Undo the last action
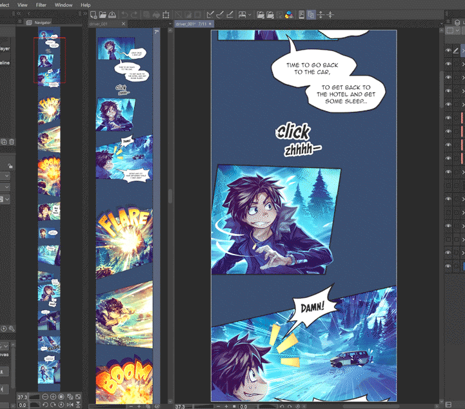The height and width of the screenshot is (409, 465). click(x=124, y=15)
